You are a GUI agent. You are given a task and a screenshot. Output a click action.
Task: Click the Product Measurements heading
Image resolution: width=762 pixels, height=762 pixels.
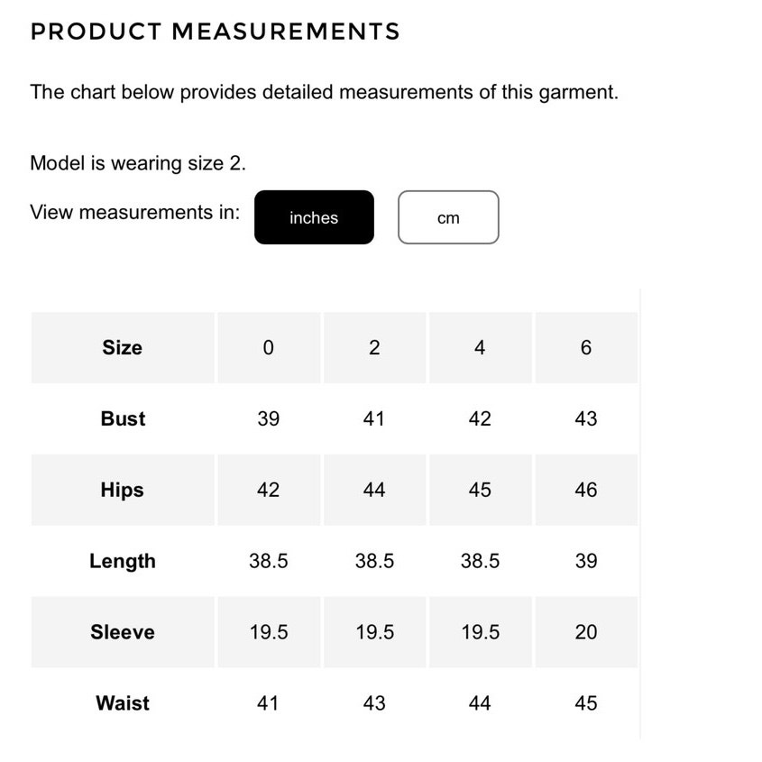click(216, 32)
